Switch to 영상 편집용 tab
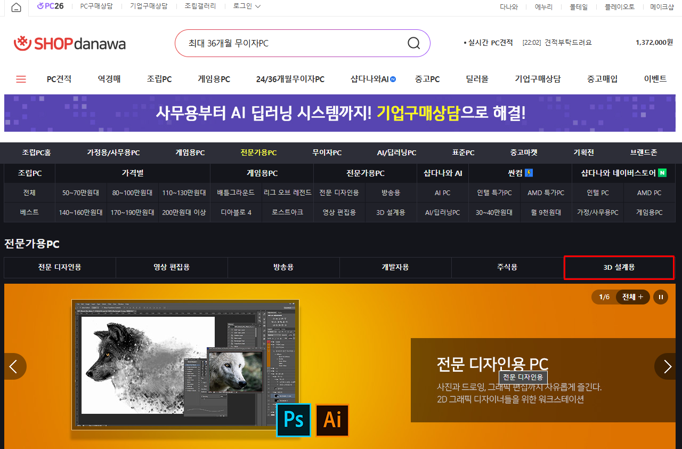 [x=172, y=268]
